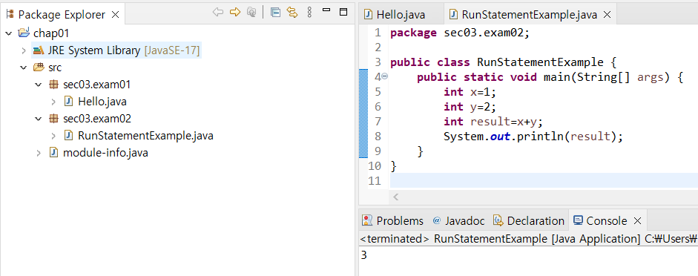Click the JRE System Library icon
698x276 pixels.
click(x=39, y=50)
